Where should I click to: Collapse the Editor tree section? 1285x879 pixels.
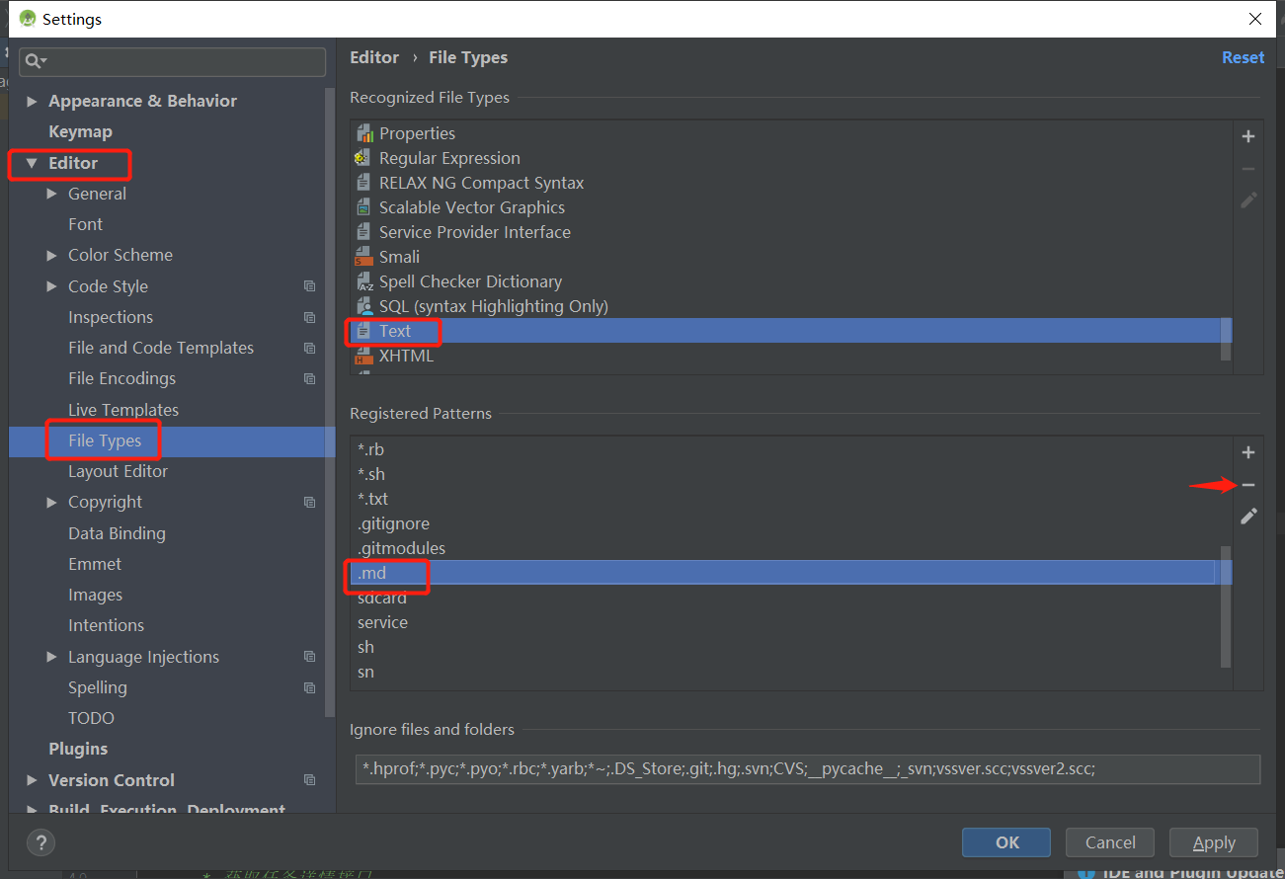click(32, 162)
